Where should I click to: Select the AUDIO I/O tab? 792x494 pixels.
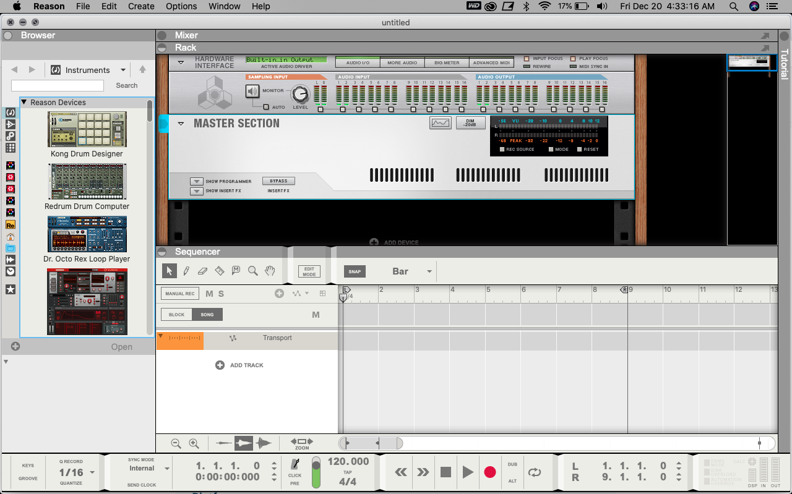click(358, 62)
